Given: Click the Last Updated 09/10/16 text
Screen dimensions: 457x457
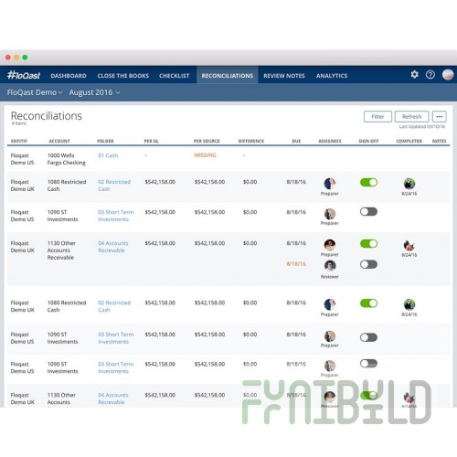Looking at the screenshot, I should click(x=422, y=126).
